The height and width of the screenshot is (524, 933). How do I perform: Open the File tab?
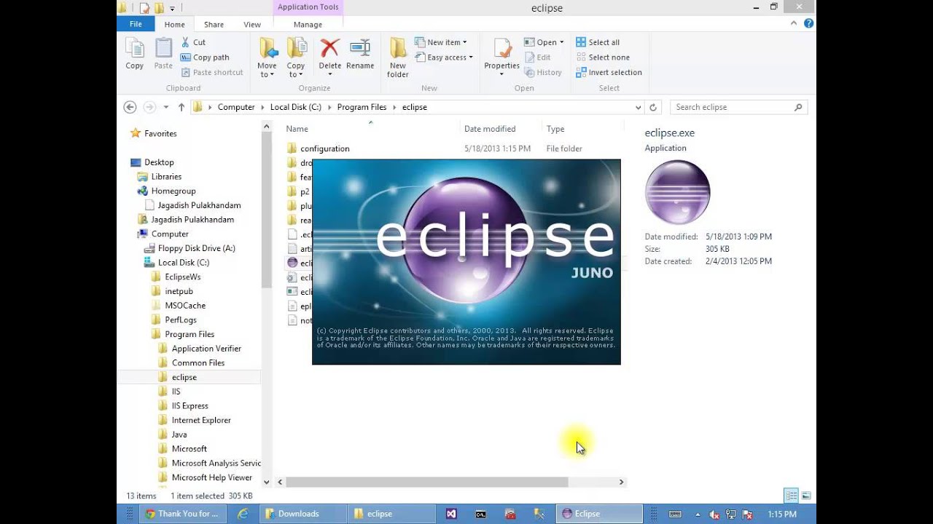click(x=136, y=24)
